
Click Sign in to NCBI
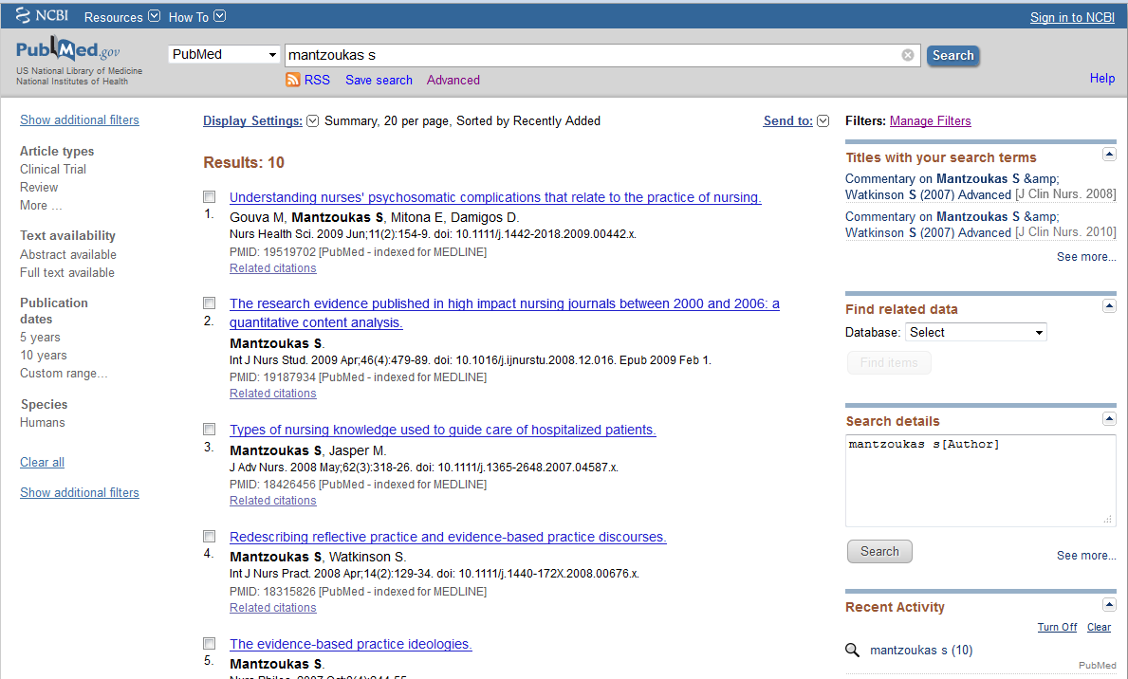1072,17
